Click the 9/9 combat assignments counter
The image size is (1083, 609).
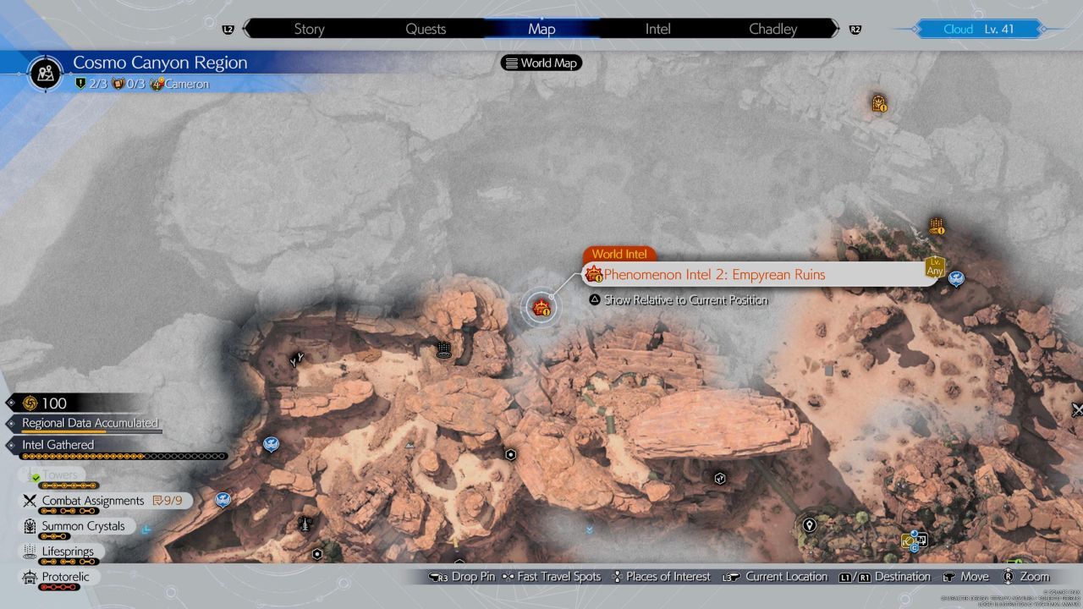[x=168, y=501]
